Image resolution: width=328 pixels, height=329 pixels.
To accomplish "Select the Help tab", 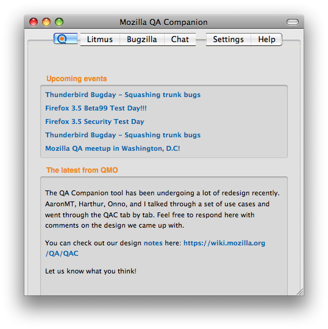I will tap(266, 40).
